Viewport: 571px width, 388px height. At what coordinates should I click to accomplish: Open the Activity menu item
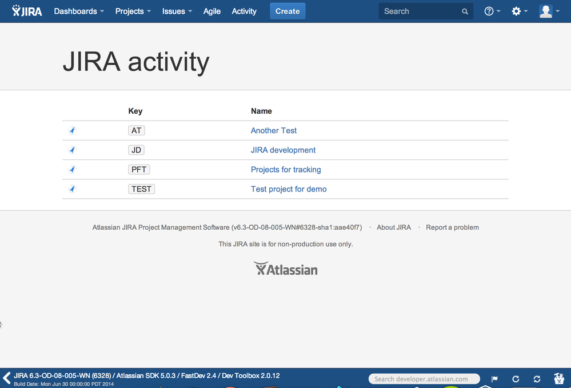tap(244, 11)
